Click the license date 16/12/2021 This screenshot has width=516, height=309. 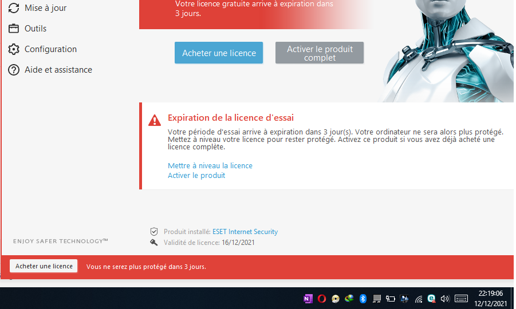tap(238, 243)
